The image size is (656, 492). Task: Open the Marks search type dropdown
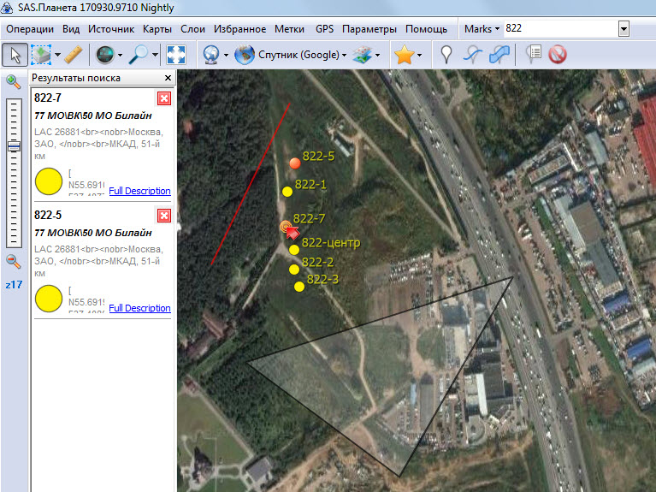coord(482,29)
